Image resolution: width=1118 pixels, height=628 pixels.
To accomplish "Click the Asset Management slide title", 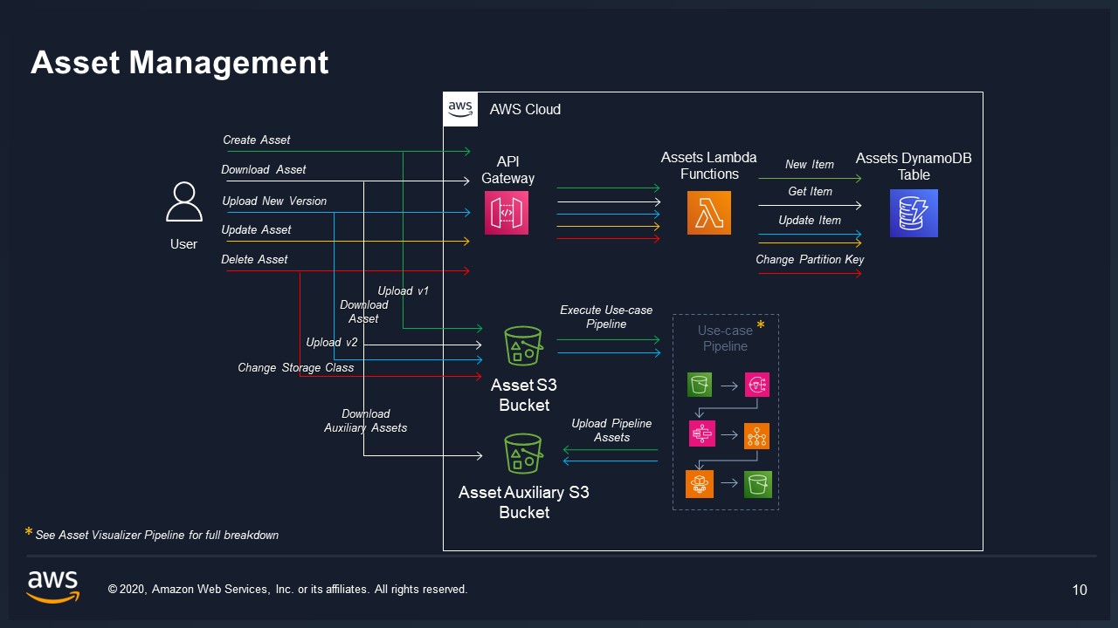I will [x=180, y=62].
